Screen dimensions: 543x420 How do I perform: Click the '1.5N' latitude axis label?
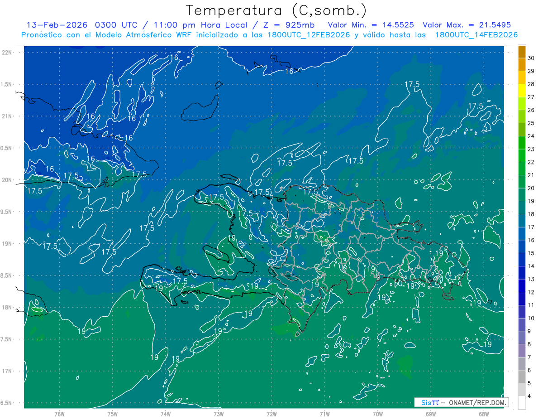[7, 84]
